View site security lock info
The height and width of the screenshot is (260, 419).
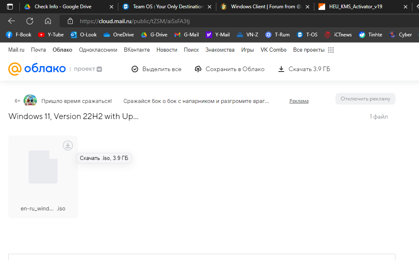pos(70,21)
